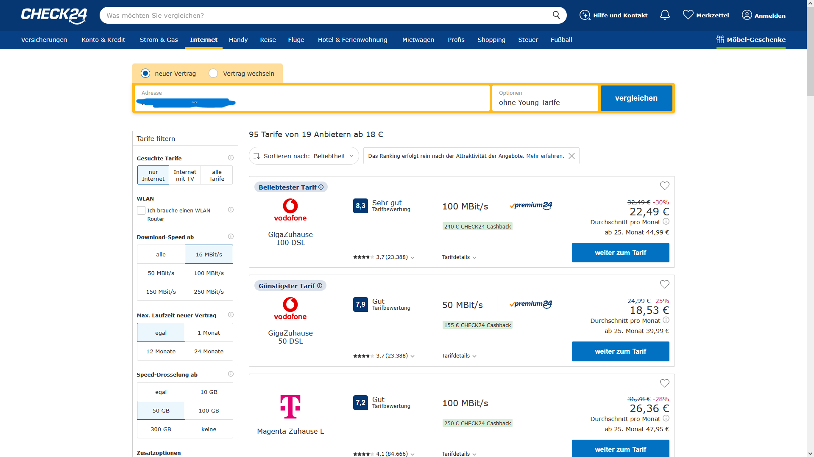Set max Laufzeit to 1 Monat
The height and width of the screenshot is (457, 814).
point(209,333)
